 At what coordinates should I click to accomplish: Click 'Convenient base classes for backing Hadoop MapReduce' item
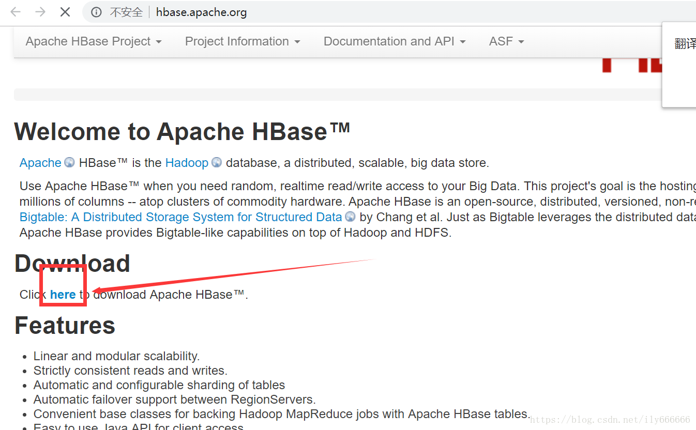(282, 414)
